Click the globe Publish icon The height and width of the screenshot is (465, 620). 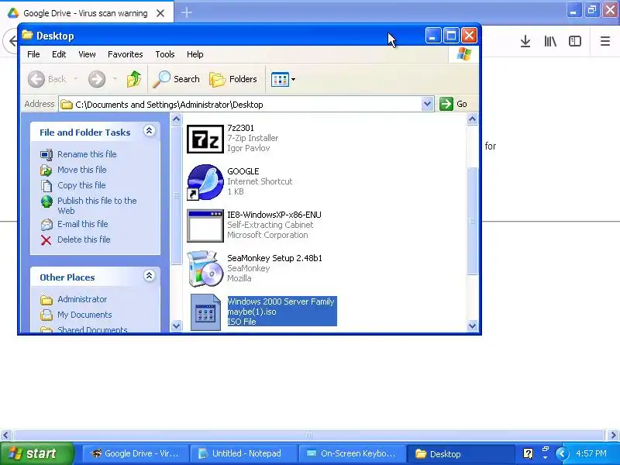coord(46,201)
